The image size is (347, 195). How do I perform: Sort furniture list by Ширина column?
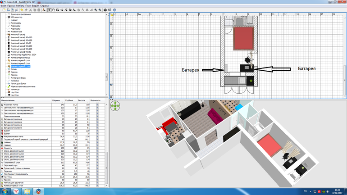coord(56,100)
